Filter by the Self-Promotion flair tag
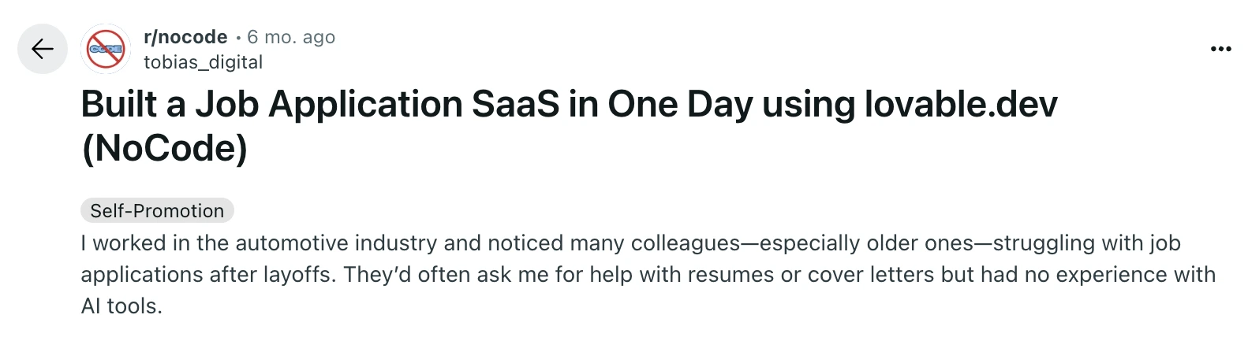Image resolution: width=1248 pixels, height=337 pixels. pyautogui.click(x=157, y=211)
